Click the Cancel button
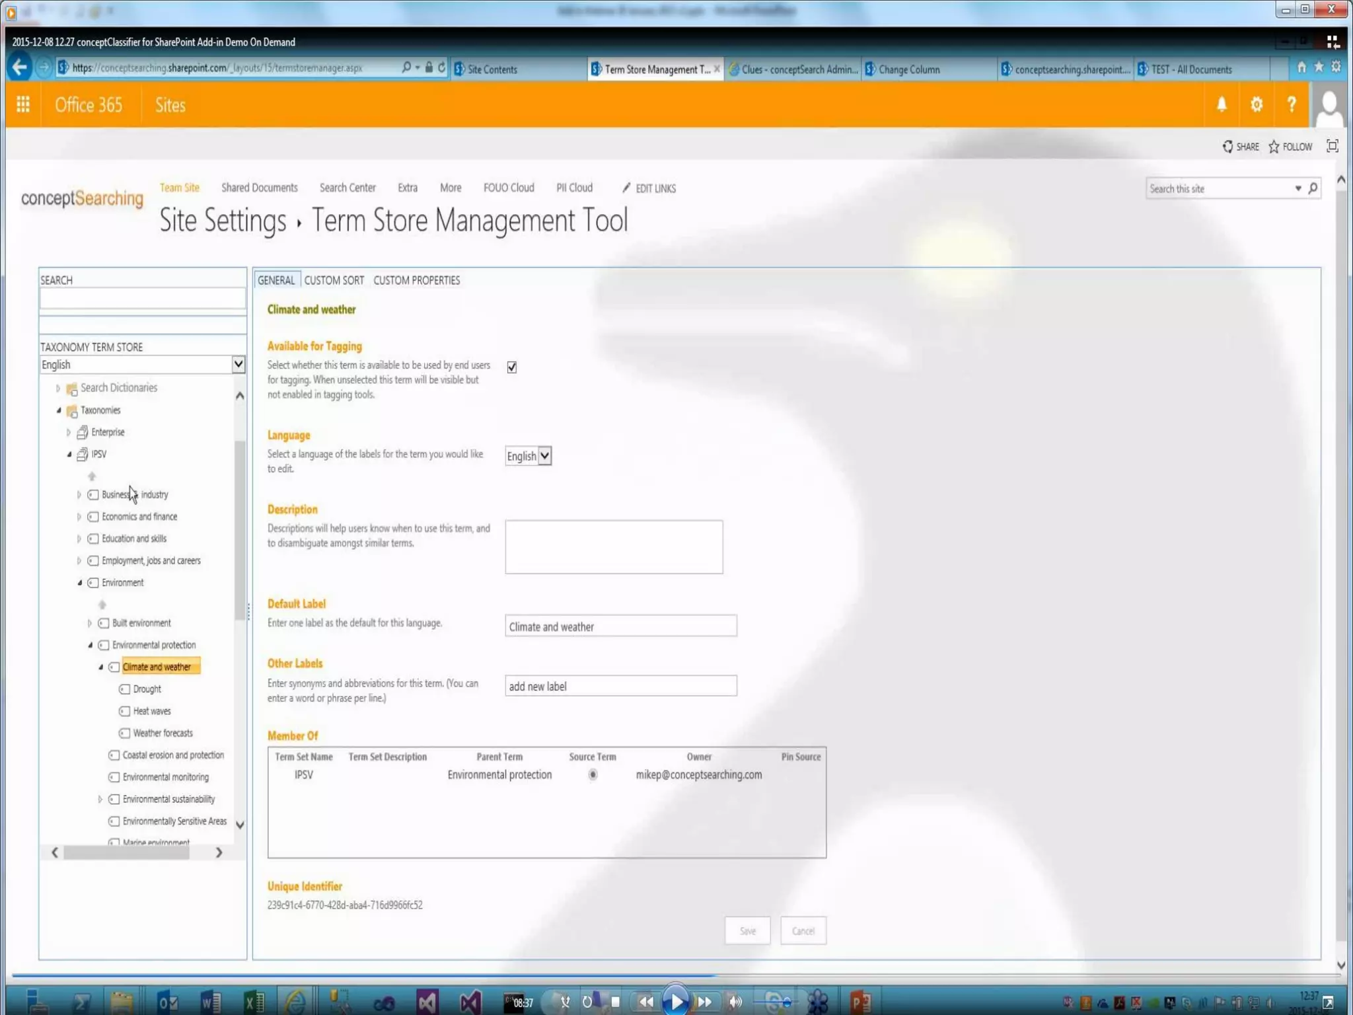Image resolution: width=1353 pixels, height=1015 pixels. point(803,930)
